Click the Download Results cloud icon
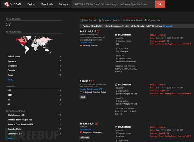This screenshot has height=142, width=194. 100,20
